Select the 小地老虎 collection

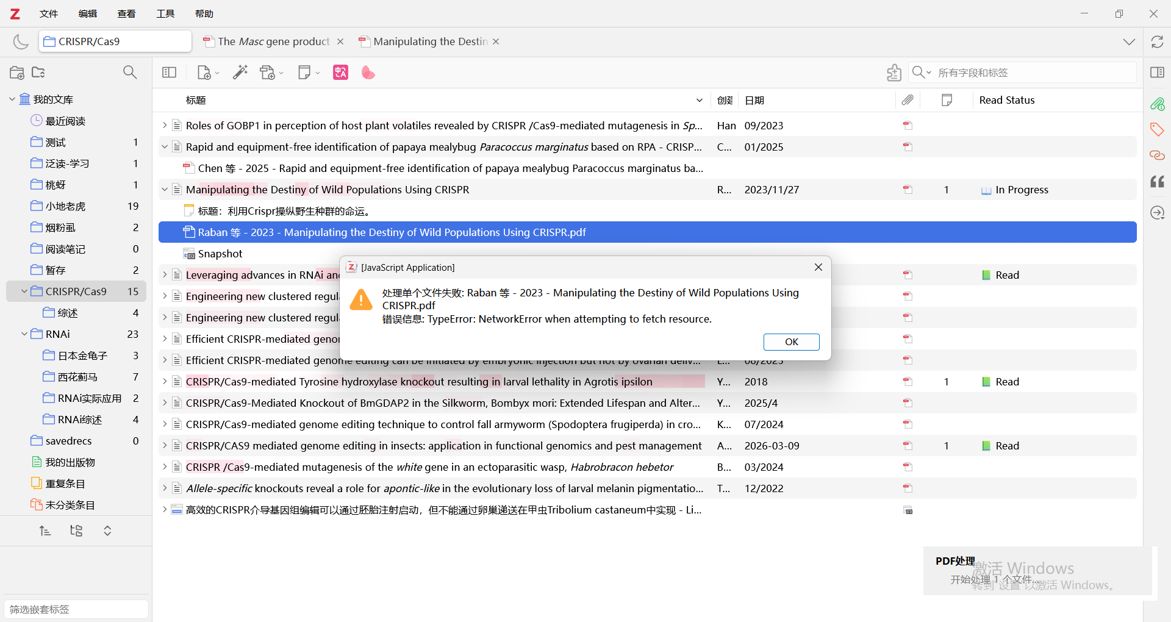76,206
